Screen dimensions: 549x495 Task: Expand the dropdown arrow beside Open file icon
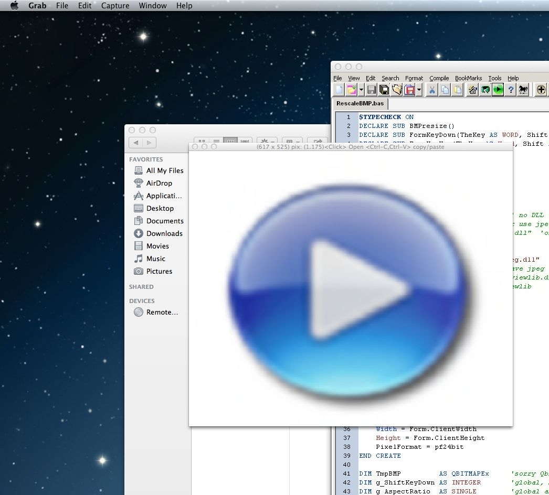click(x=361, y=90)
